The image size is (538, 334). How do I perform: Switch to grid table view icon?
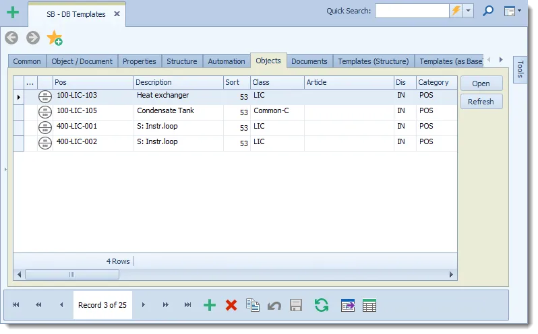pos(369,305)
